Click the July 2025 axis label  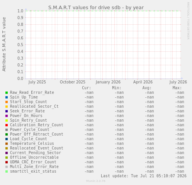click(37, 82)
